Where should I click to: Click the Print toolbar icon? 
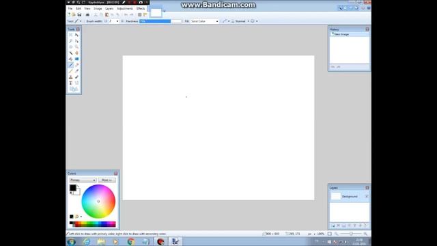pyautogui.click(x=87, y=14)
